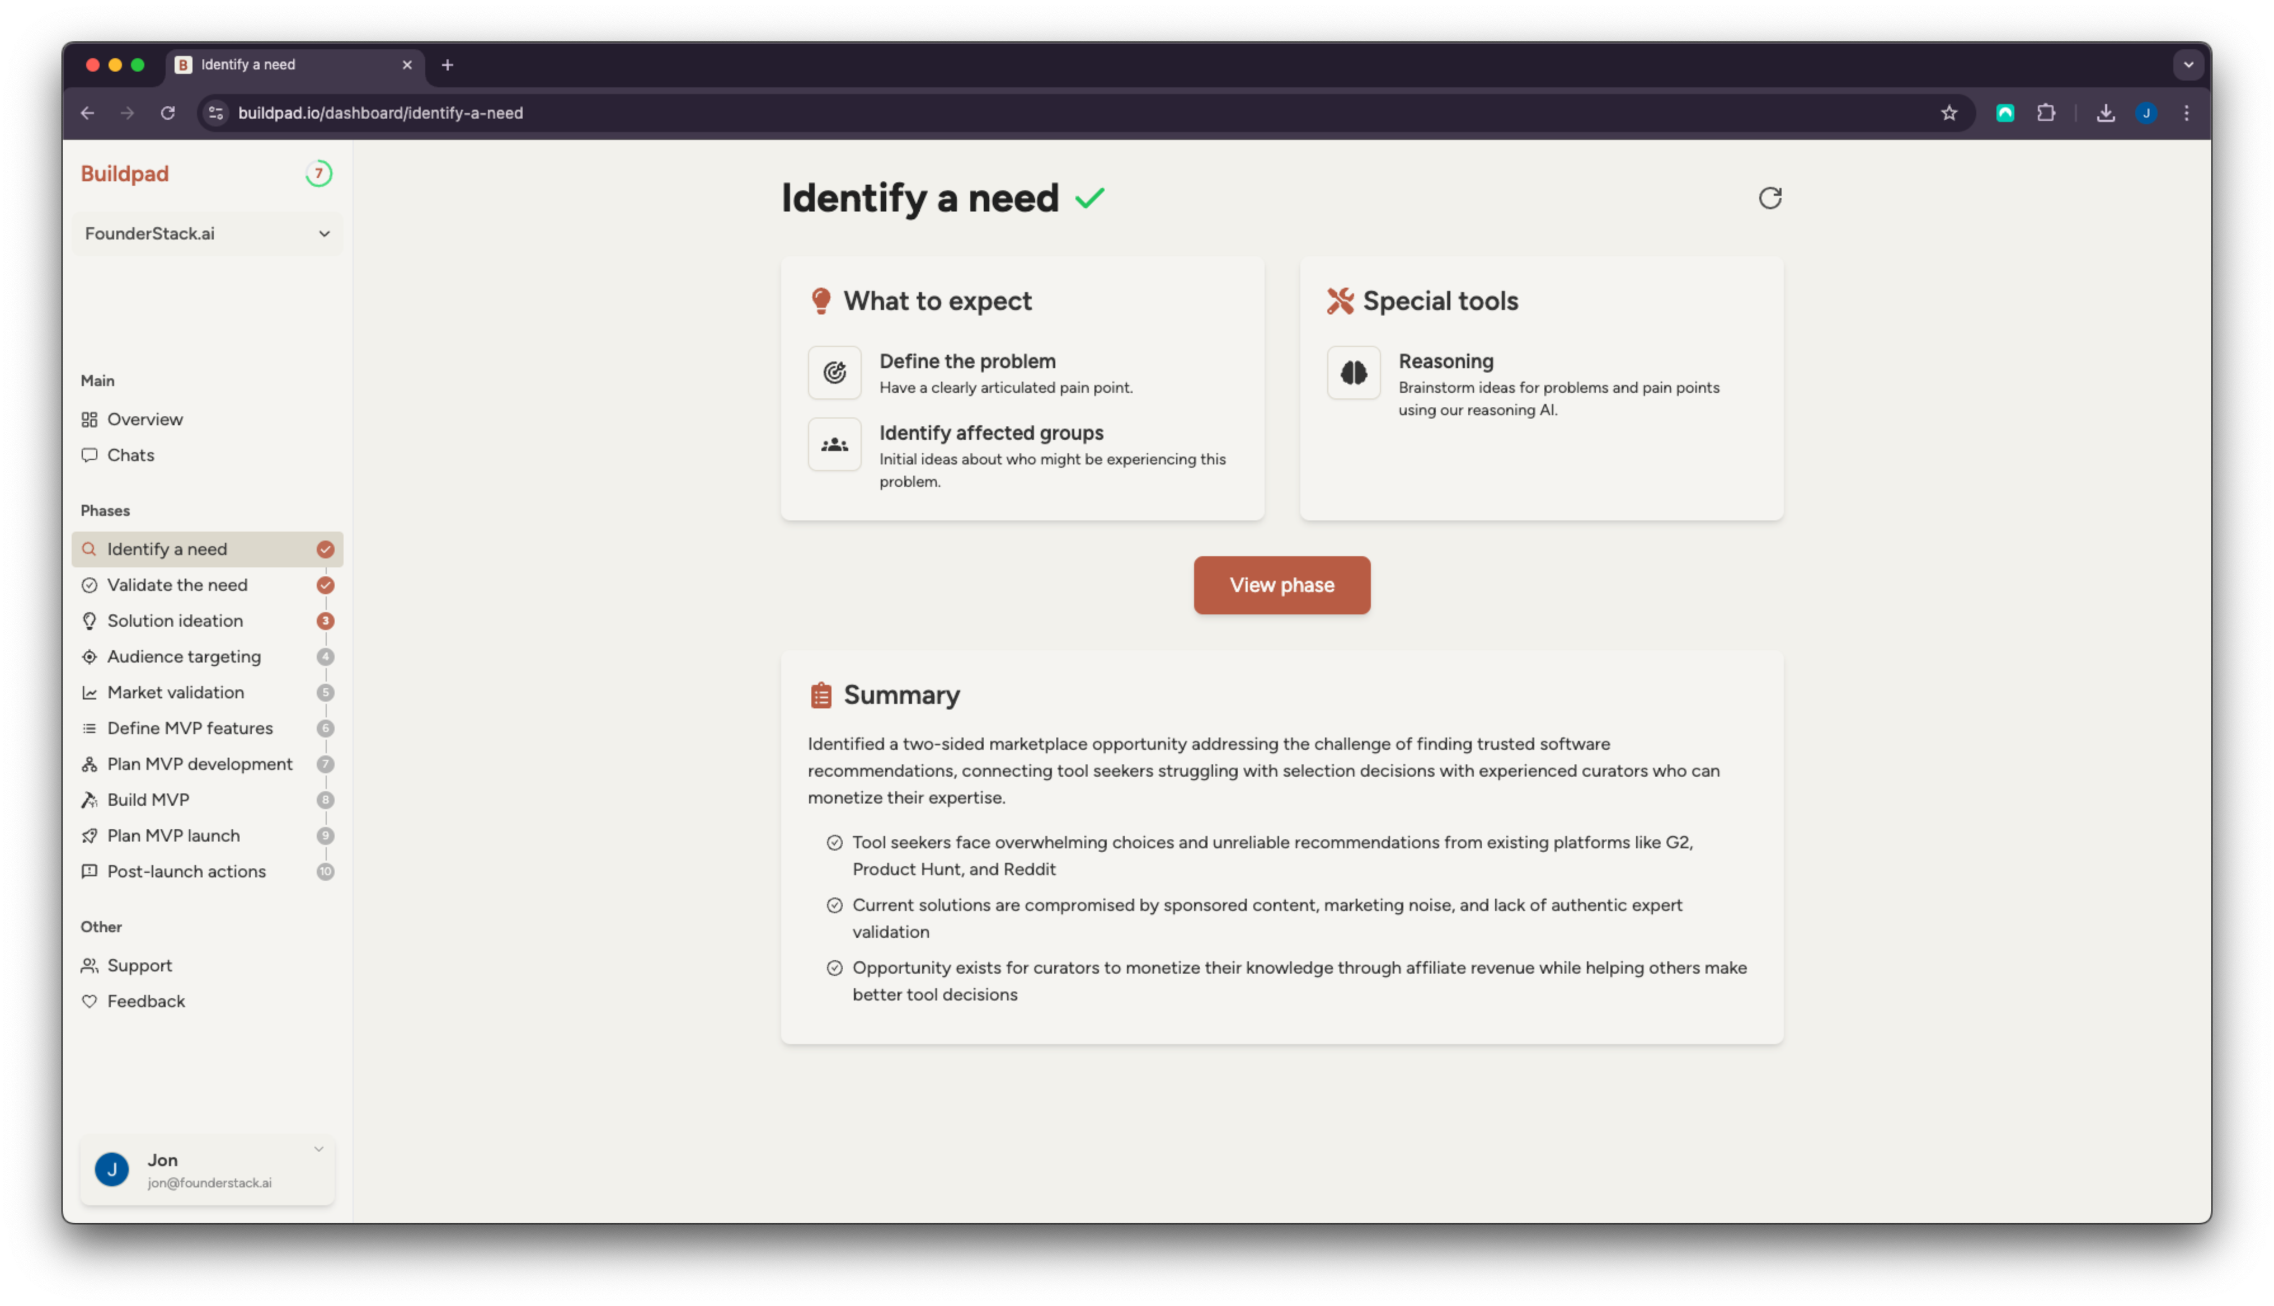Go to the Market validation phase

point(175,693)
